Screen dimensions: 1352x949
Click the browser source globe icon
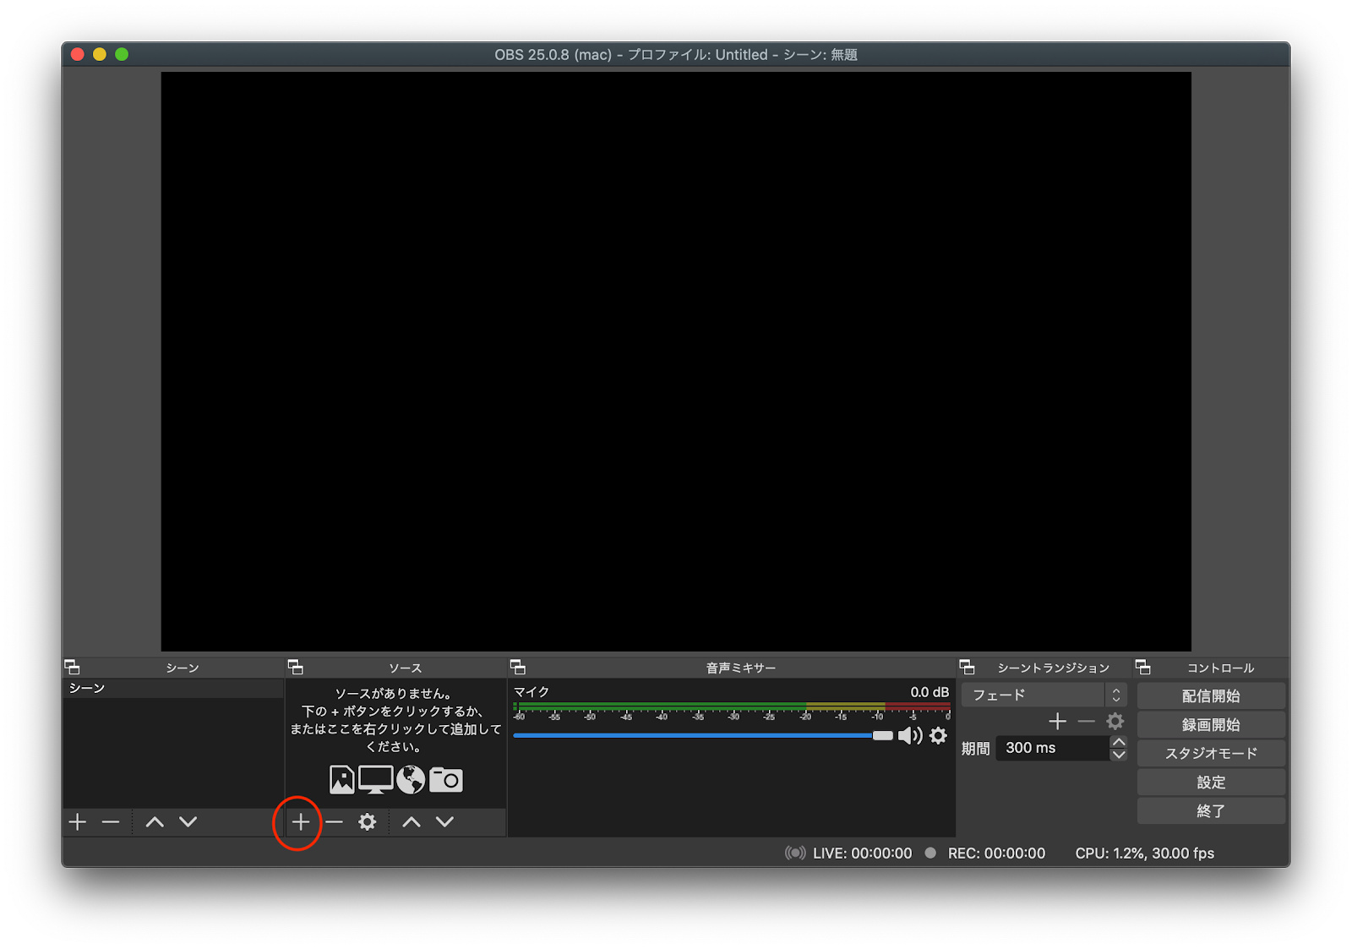click(x=412, y=779)
